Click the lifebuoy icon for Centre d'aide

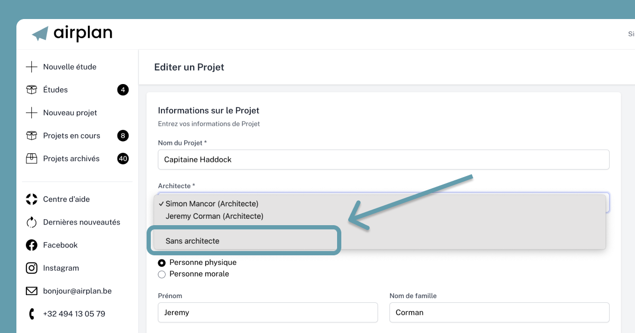(32, 199)
